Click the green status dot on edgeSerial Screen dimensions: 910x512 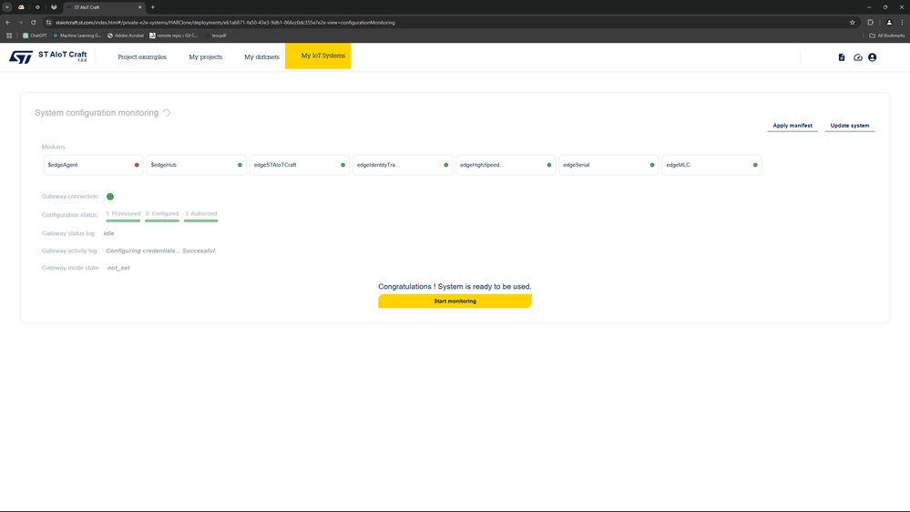(652, 165)
